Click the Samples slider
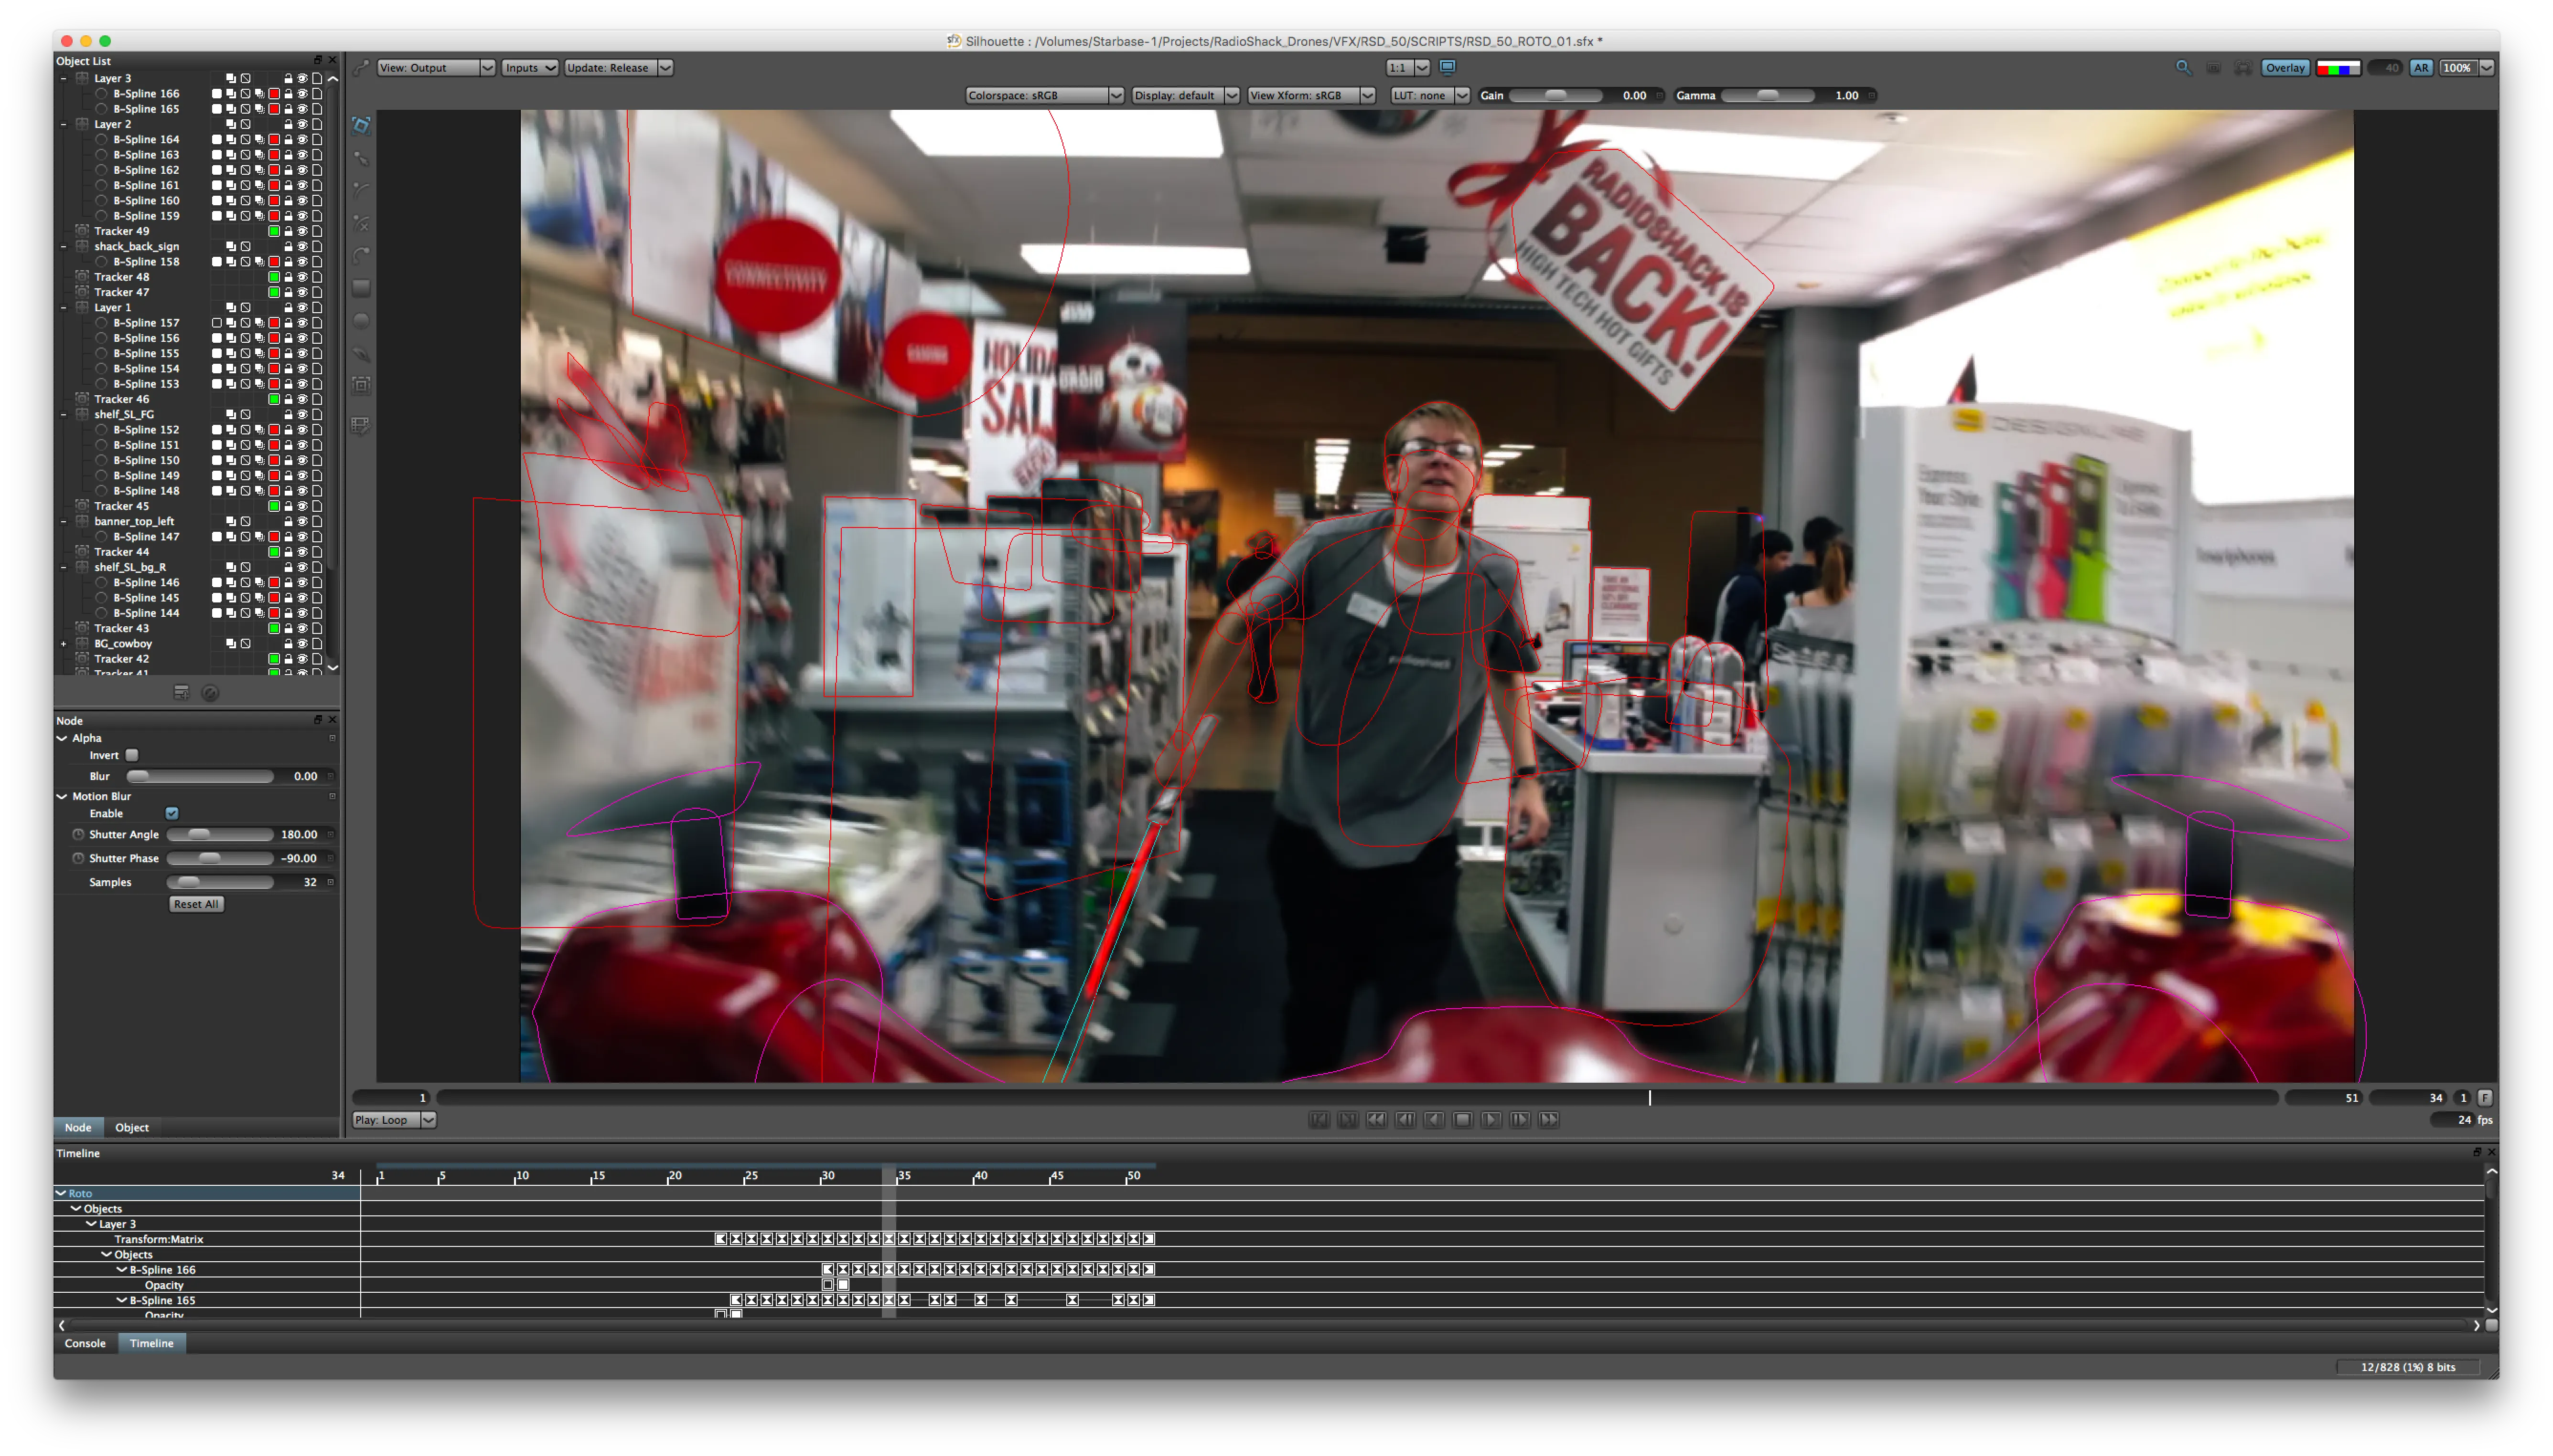Screen dimensions: 2553x1456 click(x=220, y=882)
